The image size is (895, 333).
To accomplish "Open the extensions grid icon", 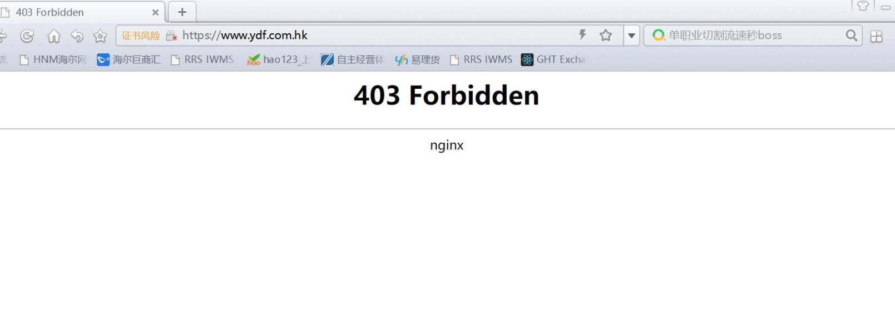I will (877, 36).
